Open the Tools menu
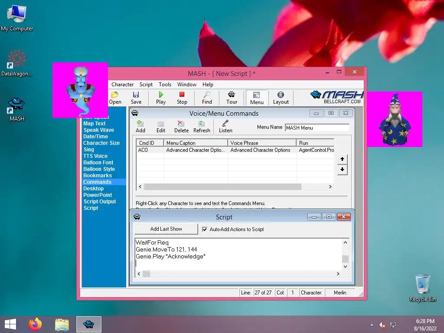Image resolution: width=444 pixels, height=333 pixels. pos(165,85)
